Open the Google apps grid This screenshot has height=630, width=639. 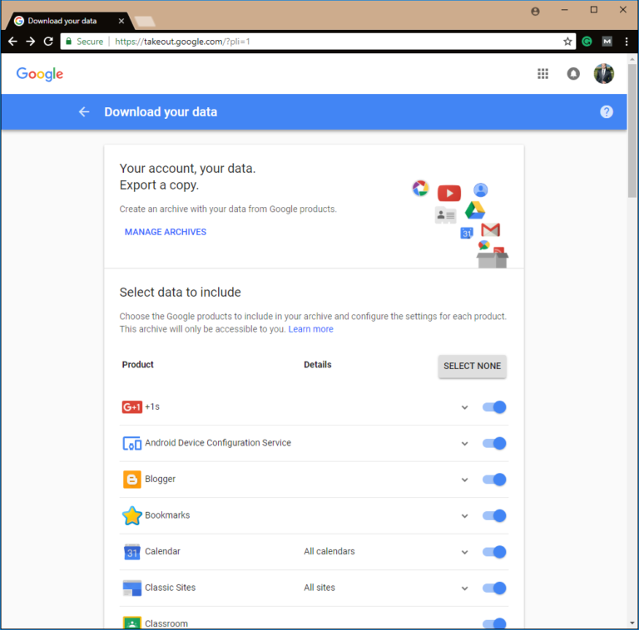tap(542, 74)
